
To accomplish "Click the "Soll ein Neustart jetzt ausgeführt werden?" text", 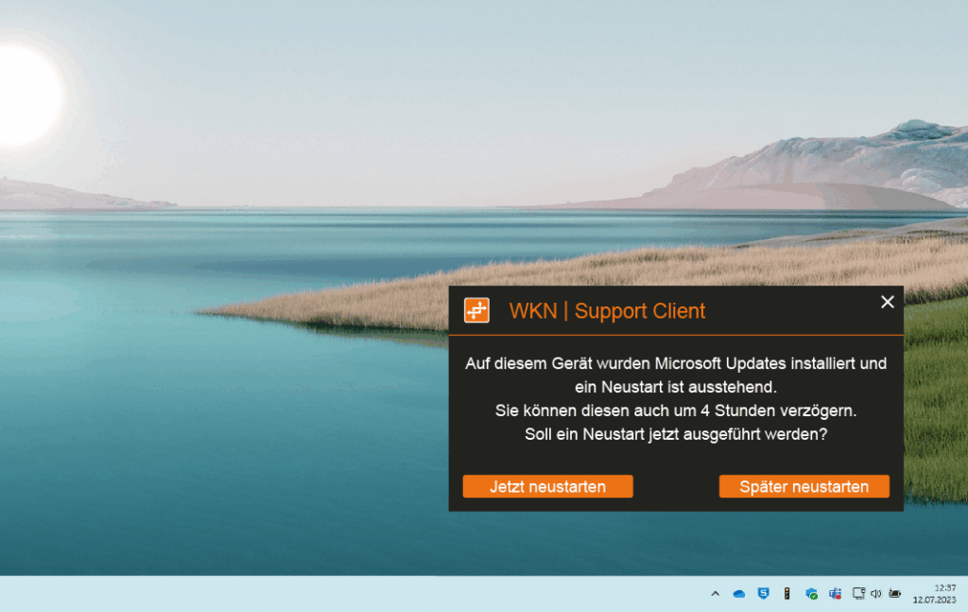I will (x=676, y=434).
